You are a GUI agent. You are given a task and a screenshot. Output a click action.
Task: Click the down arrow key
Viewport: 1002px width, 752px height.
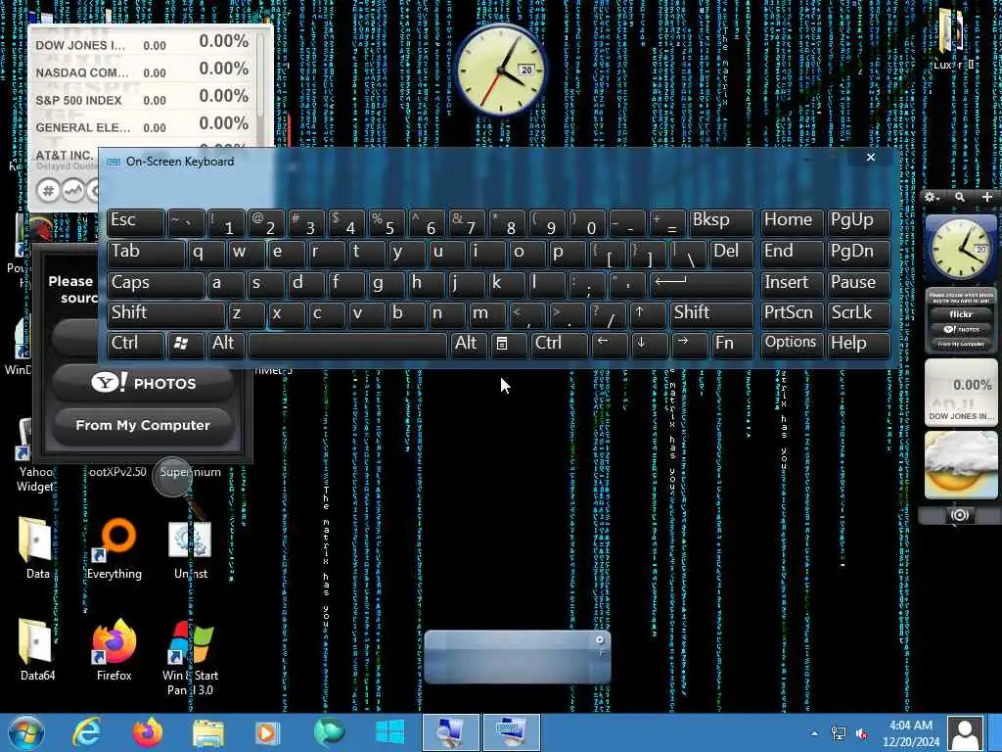[650, 345]
